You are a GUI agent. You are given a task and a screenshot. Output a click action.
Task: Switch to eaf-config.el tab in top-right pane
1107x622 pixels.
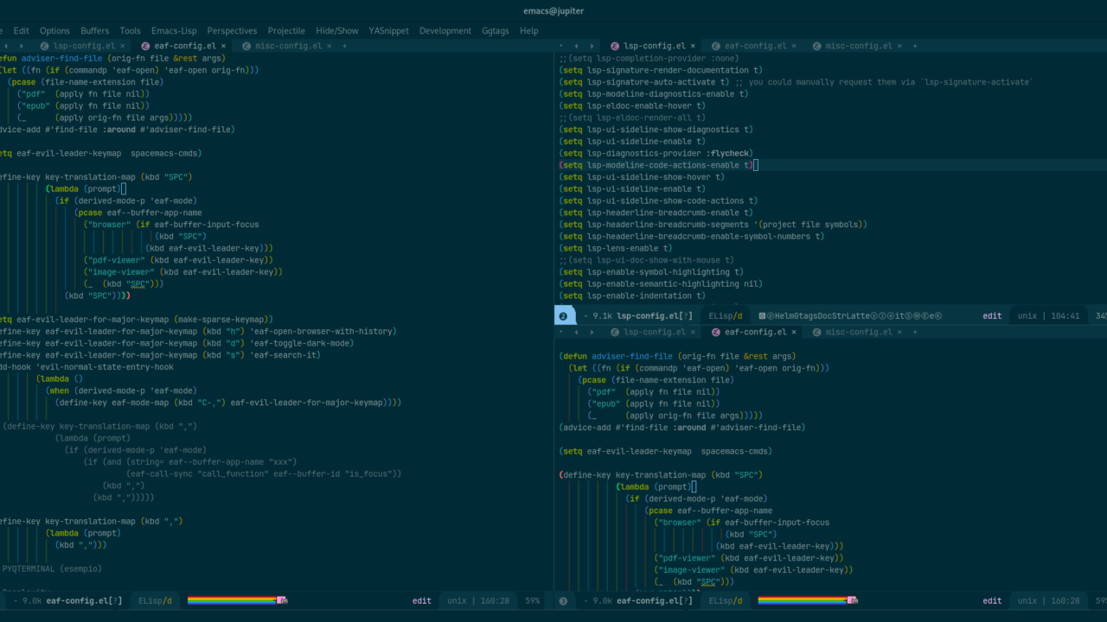click(x=755, y=46)
